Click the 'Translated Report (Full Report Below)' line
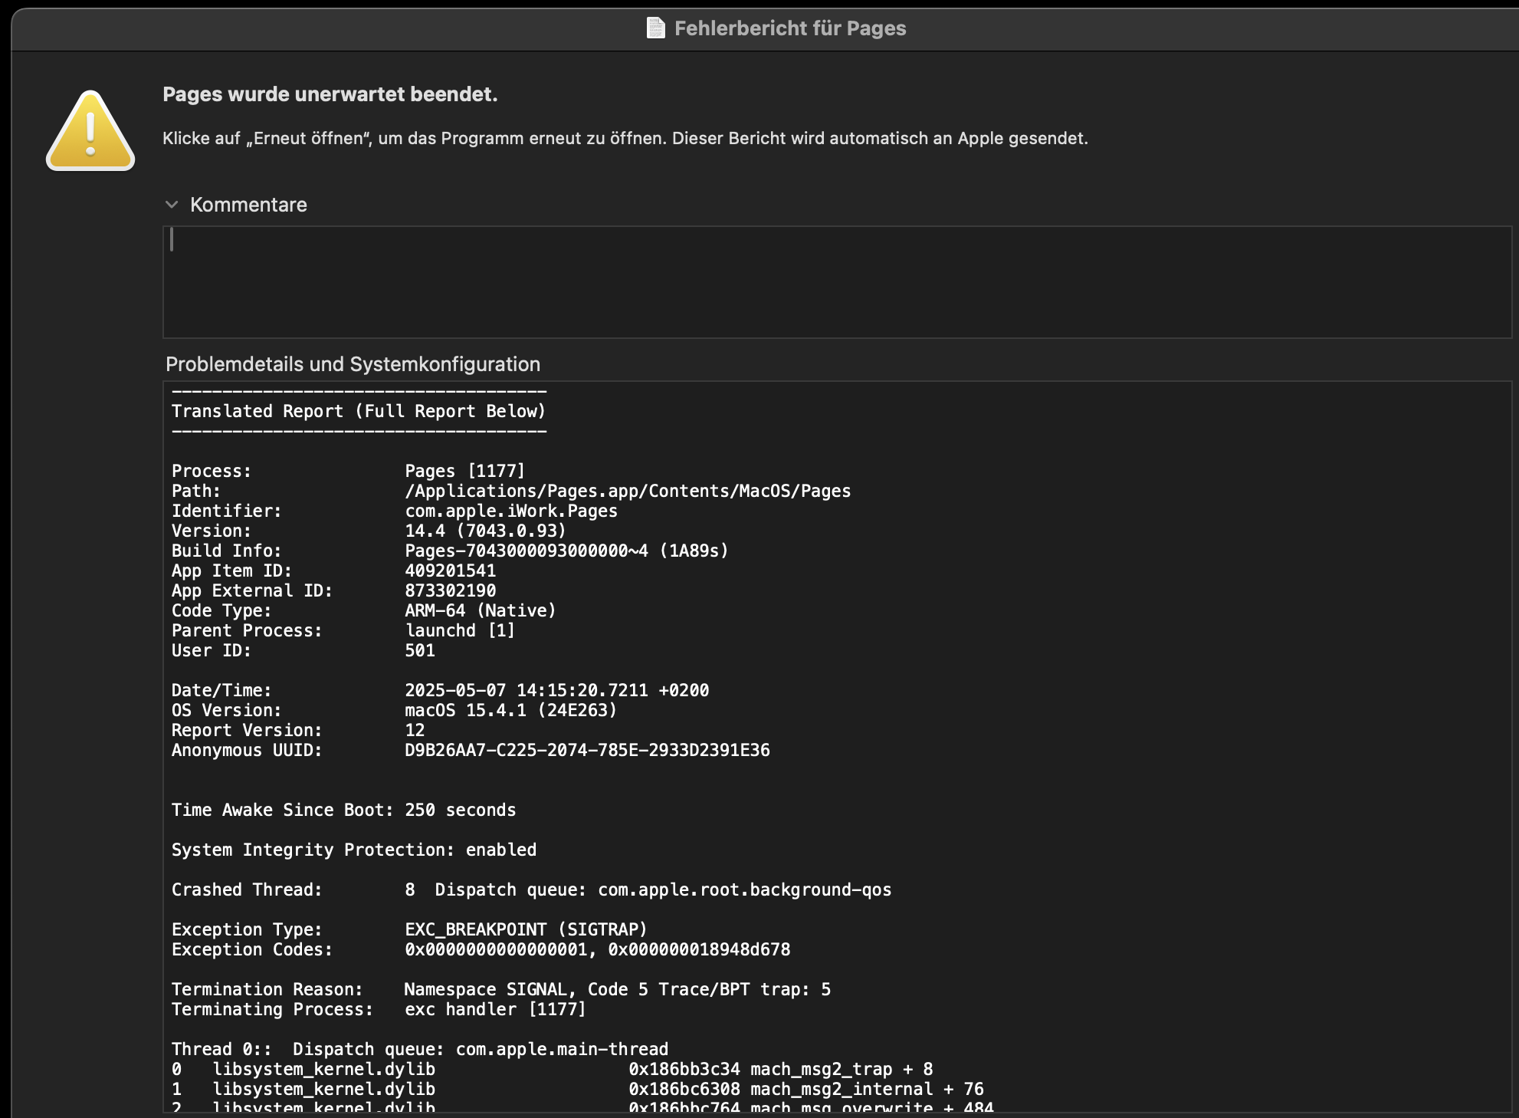This screenshot has height=1118, width=1519. [x=358, y=411]
